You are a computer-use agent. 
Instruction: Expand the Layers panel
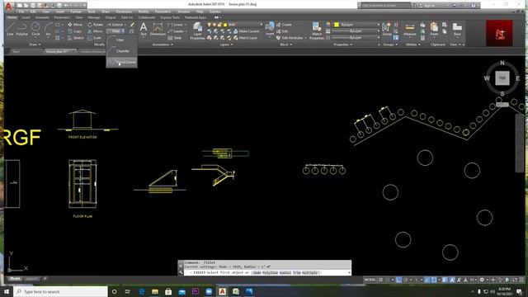226,45
